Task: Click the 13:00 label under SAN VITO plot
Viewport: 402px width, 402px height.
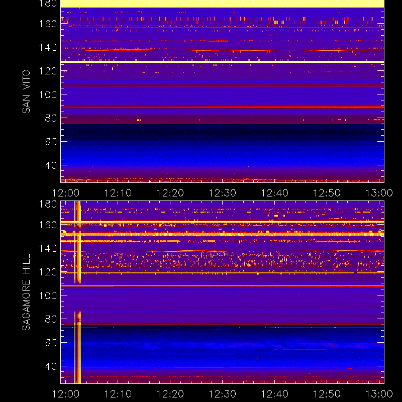Action: 379,193
